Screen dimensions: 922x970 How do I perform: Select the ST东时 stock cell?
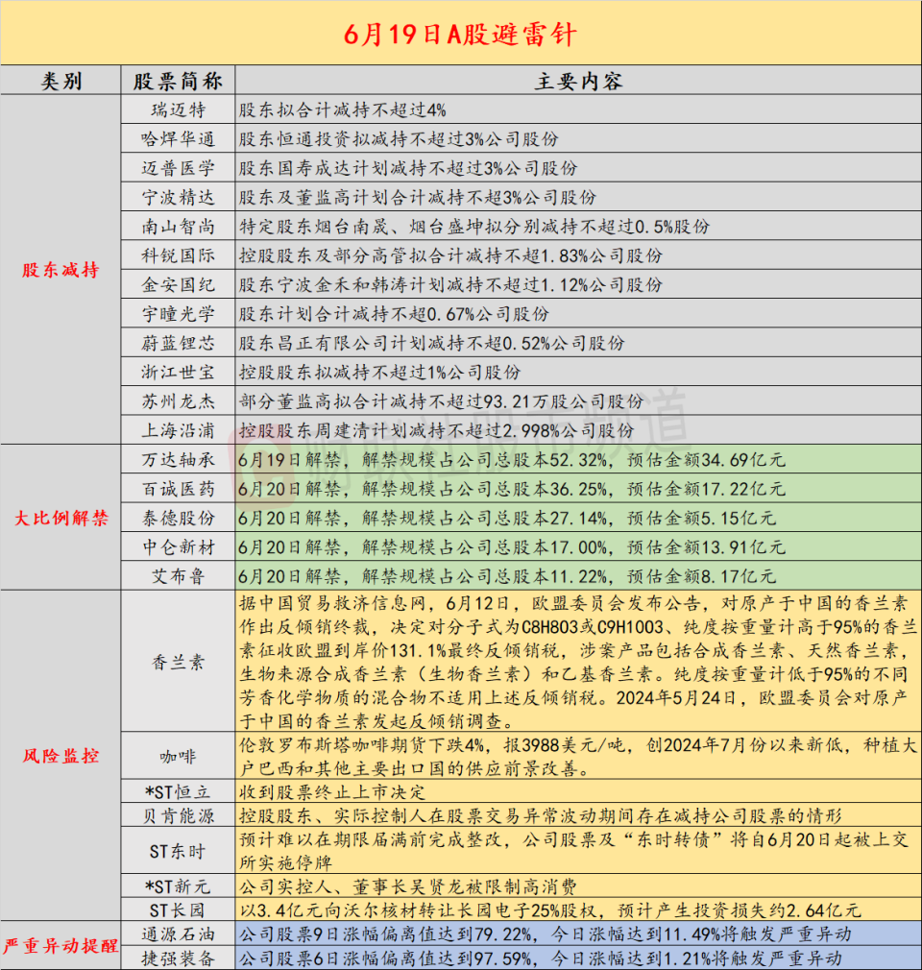click(x=179, y=851)
